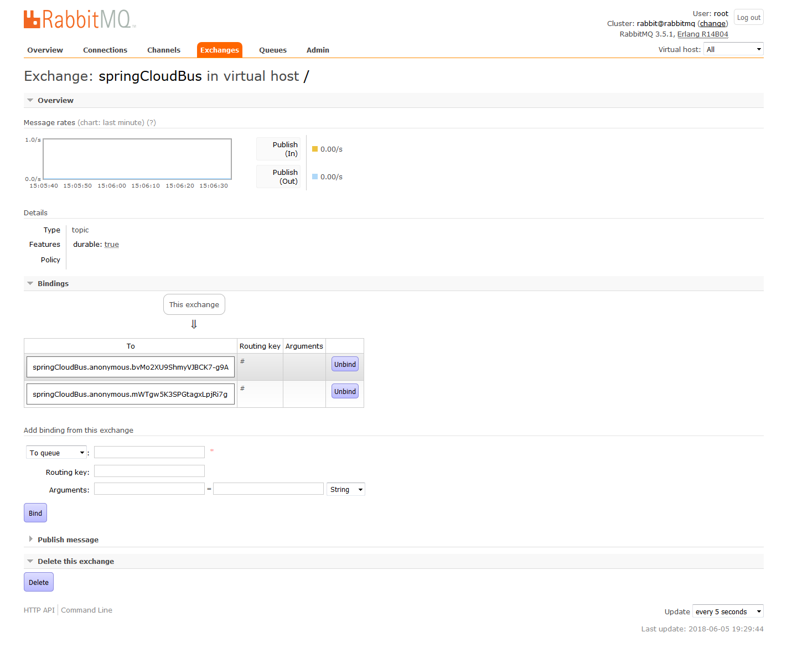Open the Overview tab
Viewport: 787px width, 648px height.
[x=45, y=50]
